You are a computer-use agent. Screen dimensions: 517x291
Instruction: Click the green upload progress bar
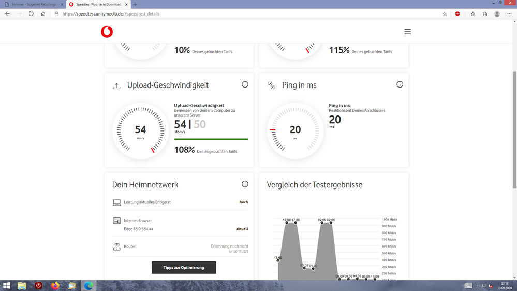click(211, 139)
